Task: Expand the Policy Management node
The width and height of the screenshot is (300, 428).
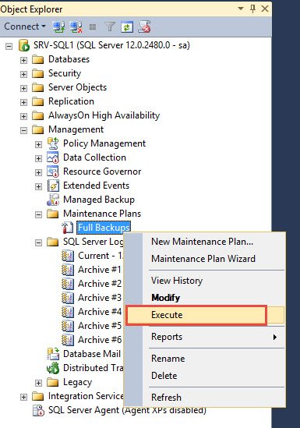Action: [38, 144]
